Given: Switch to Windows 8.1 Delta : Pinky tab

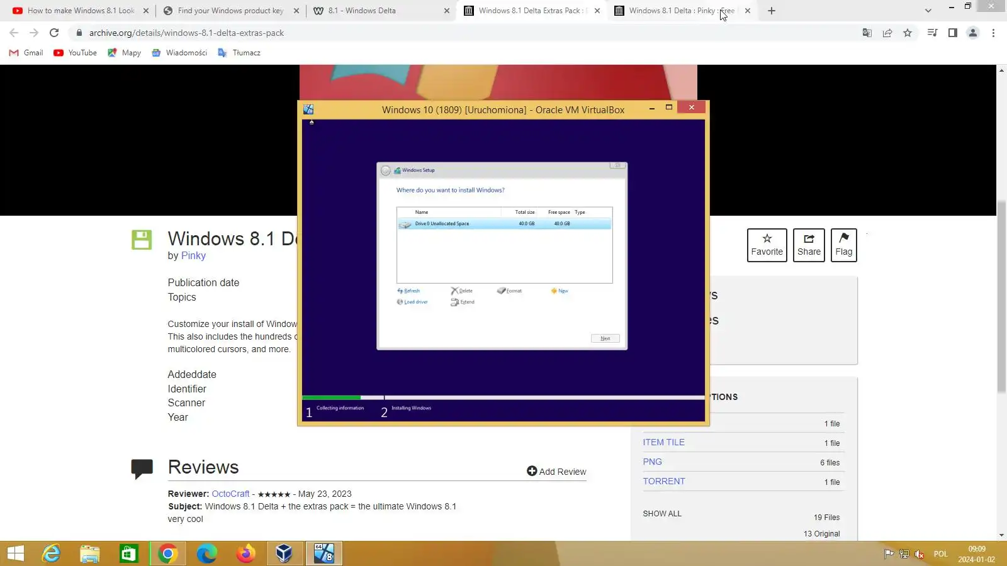Looking at the screenshot, I should tap(682, 11).
